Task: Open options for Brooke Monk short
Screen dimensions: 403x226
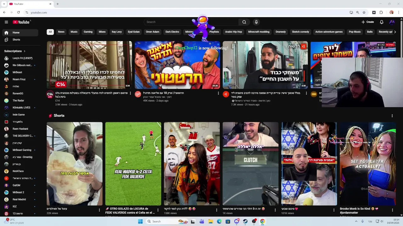Action: 392,210
